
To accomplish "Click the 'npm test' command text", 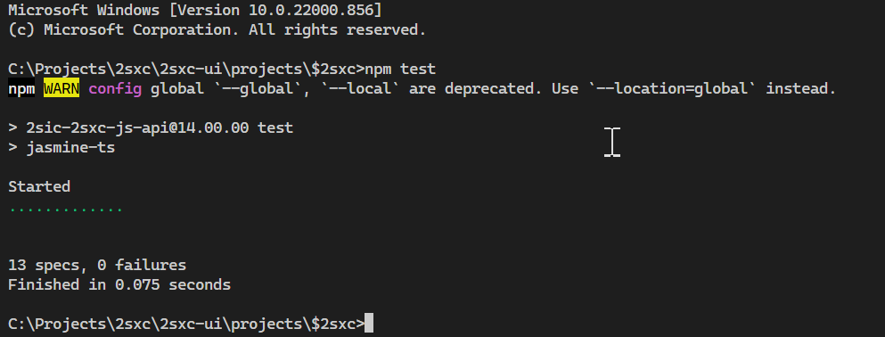I will click(x=400, y=69).
